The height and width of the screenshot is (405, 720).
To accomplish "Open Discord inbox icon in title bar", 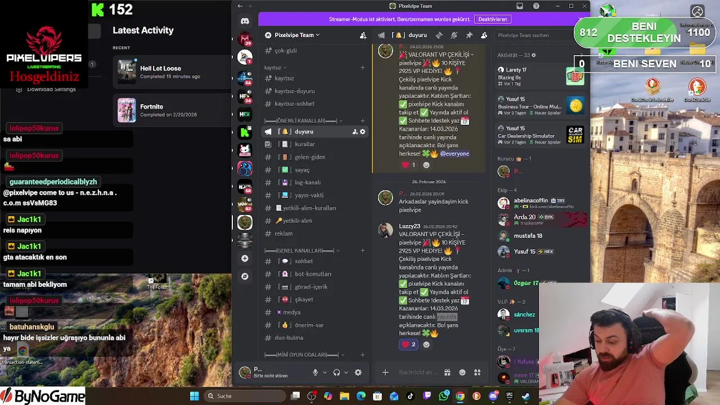I will [x=520, y=6].
